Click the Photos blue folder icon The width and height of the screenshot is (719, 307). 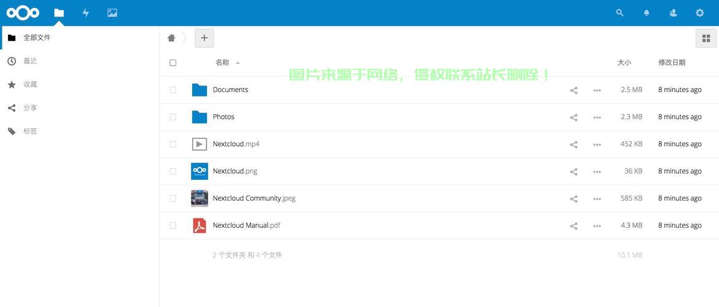[x=200, y=117]
